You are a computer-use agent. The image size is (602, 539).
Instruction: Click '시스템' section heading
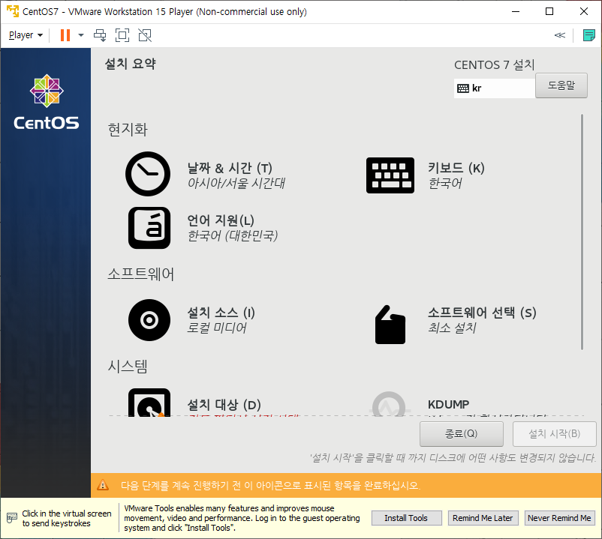[x=128, y=366]
